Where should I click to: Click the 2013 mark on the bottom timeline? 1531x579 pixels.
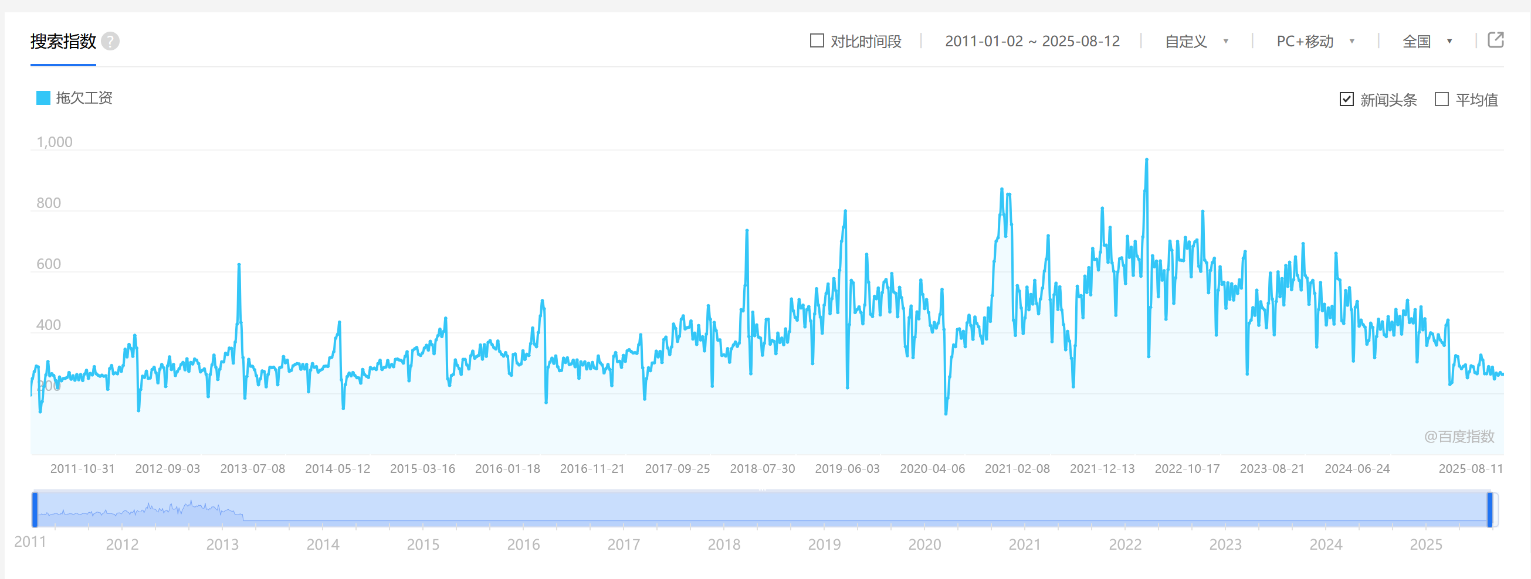[222, 544]
